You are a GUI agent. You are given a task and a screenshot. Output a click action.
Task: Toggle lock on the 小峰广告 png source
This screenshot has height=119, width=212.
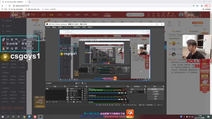tap(85, 99)
